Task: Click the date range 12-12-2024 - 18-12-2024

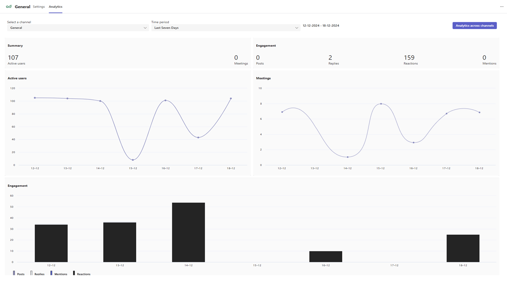Action: click(x=321, y=25)
